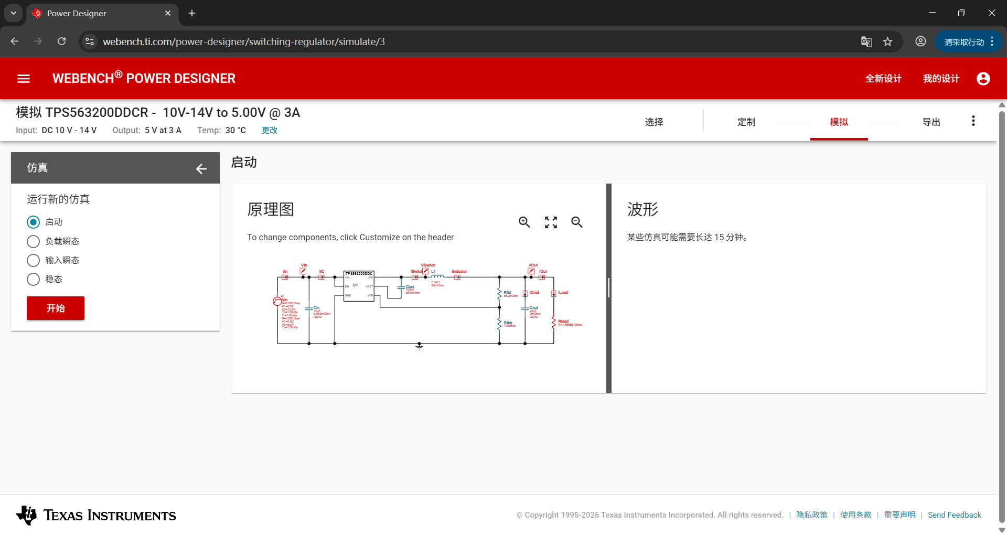The width and height of the screenshot is (1007, 535).
Task: Open 全新设计 in the header
Action: tap(883, 79)
